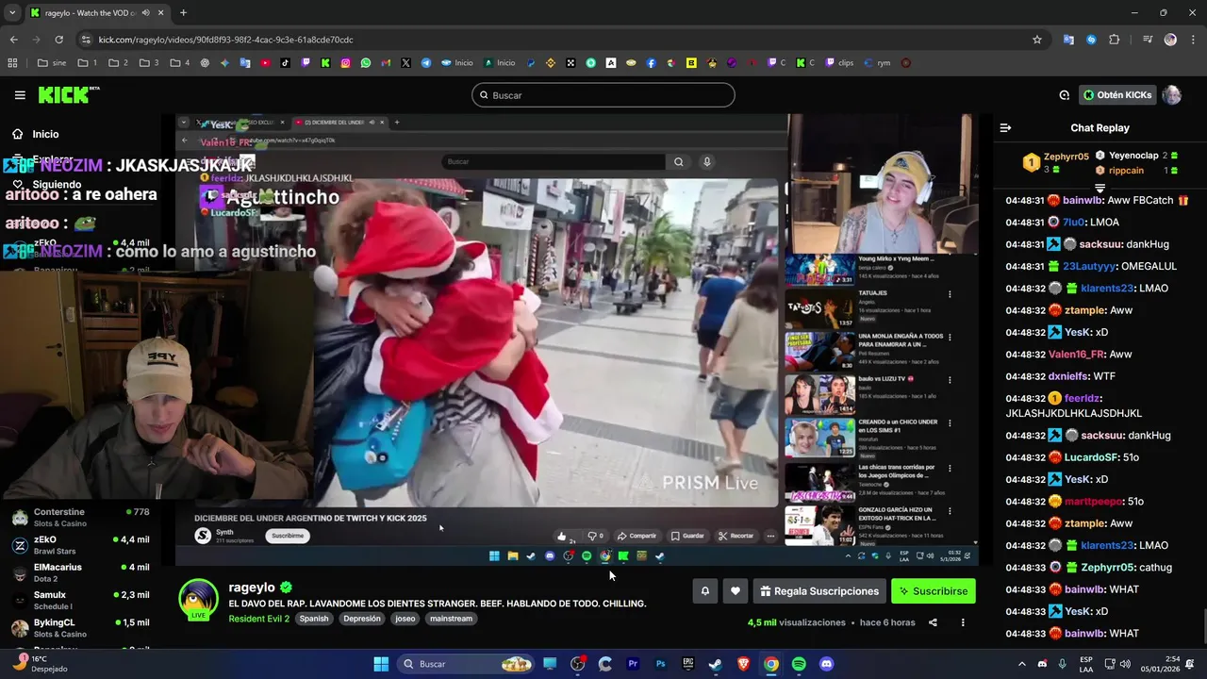Screen dimensions: 1207x679
Task: Open Samulx channel in the sidebar
Action: (80, 600)
